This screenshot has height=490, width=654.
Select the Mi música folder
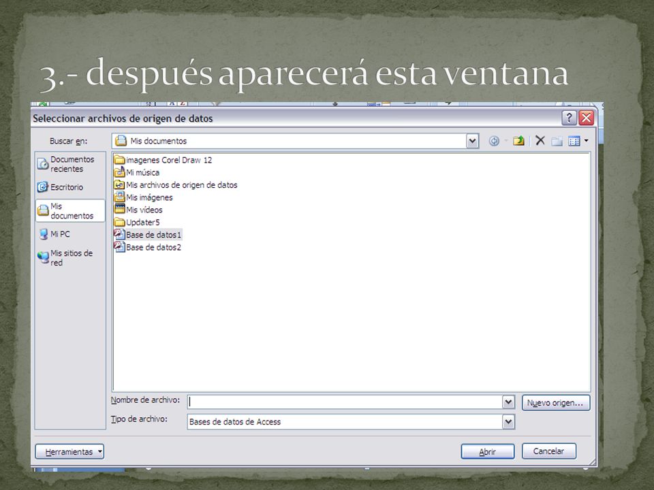tap(137, 172)
